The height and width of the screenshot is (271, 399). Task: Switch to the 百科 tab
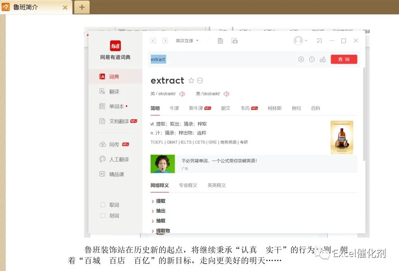click(x=316, y=109)
